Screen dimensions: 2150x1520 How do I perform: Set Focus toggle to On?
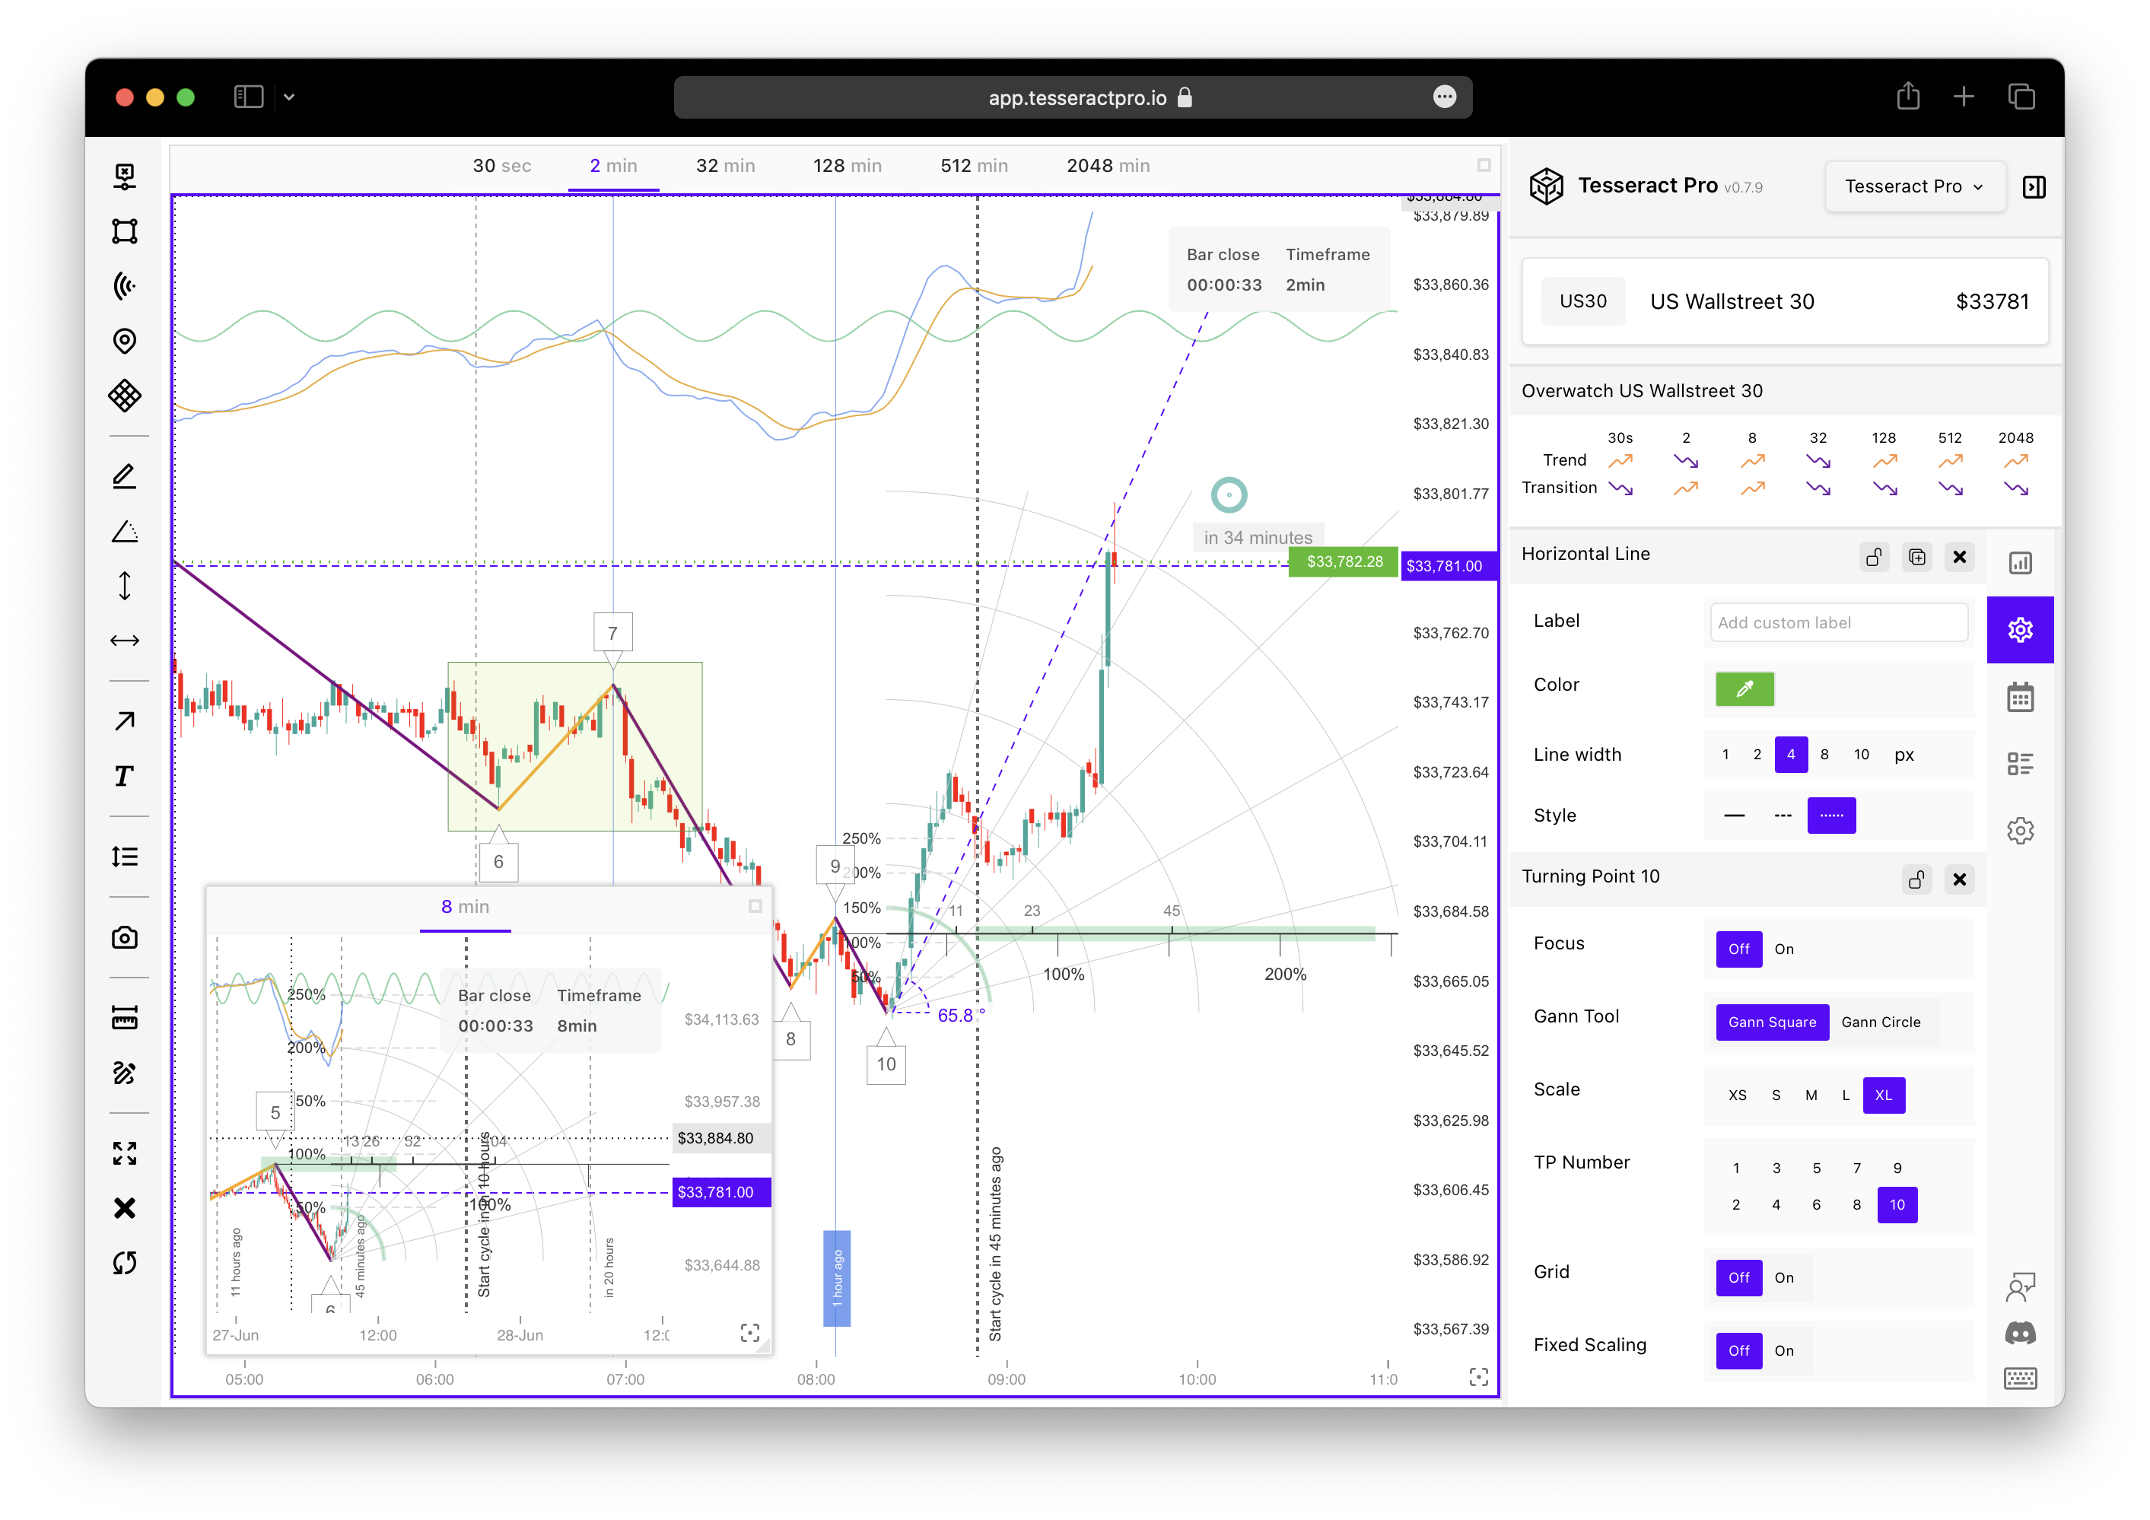(x=1783, y=949)
